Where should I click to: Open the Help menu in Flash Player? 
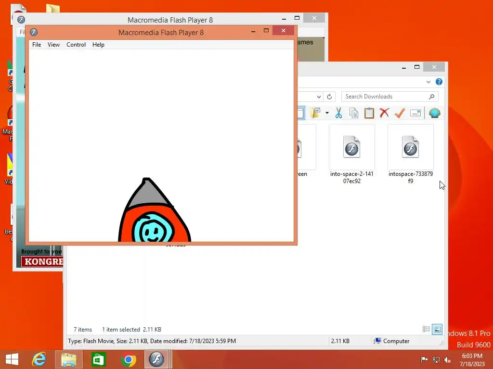(x=98, y=45)
